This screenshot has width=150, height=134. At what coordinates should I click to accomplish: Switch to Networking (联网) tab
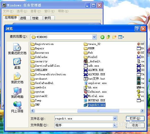pyautogui.click(x=49, y=18)
